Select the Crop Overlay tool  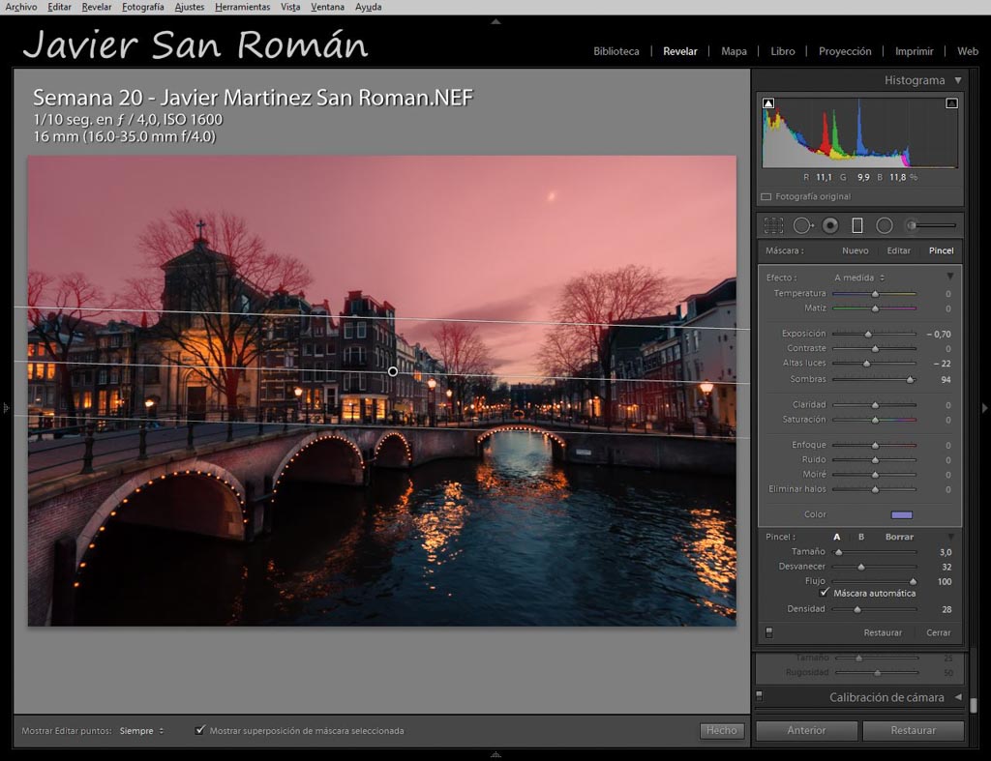[773, 225]
